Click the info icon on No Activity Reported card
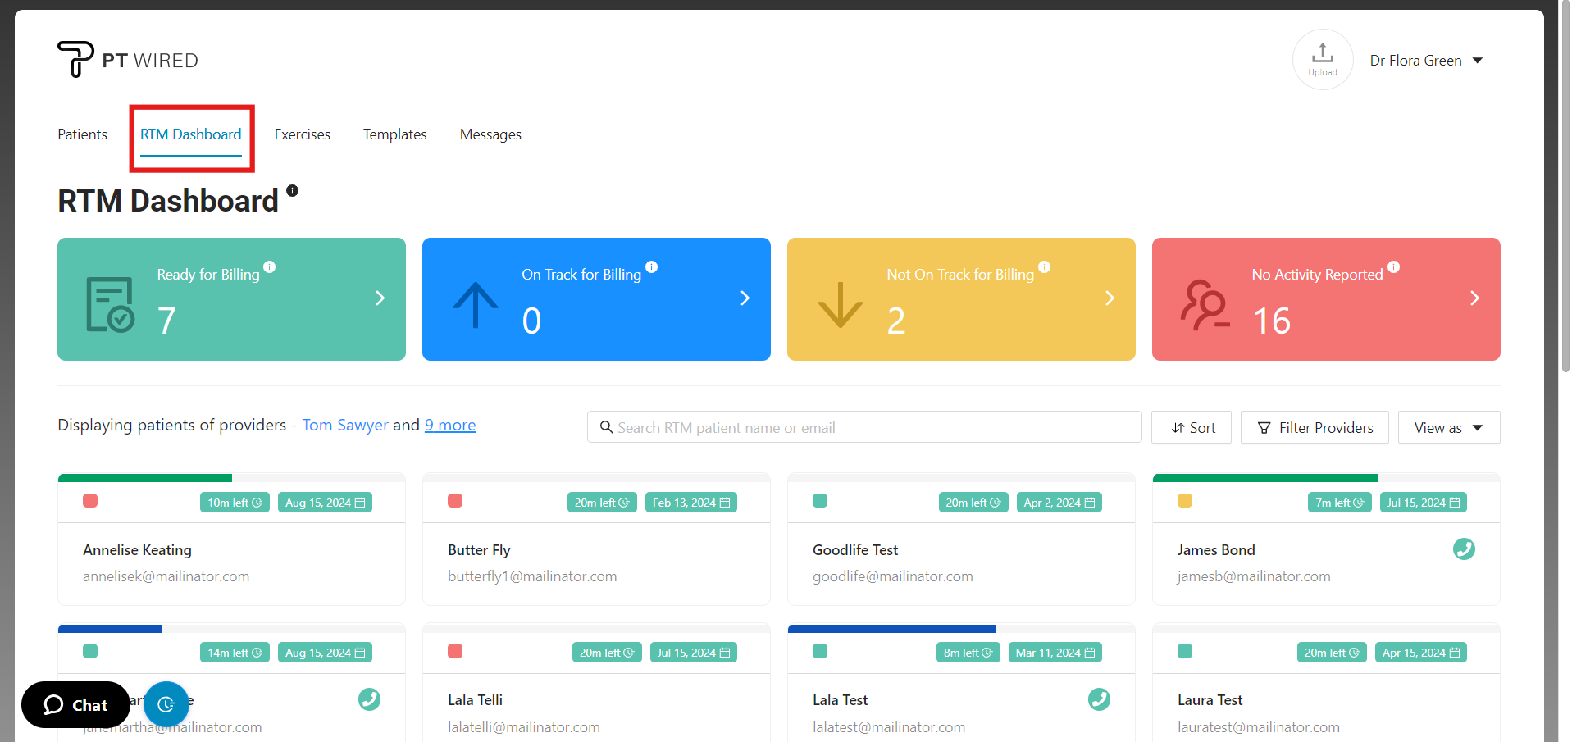 pyautogui.click(x=1395, y=267)
